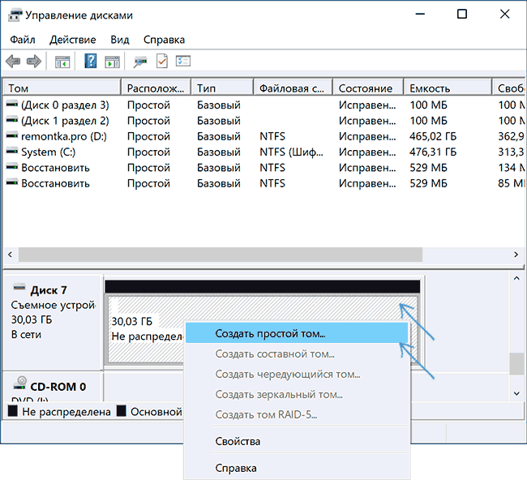Choose Создать простой том… from context menu

pyautogui.click(x=297, y=333)
